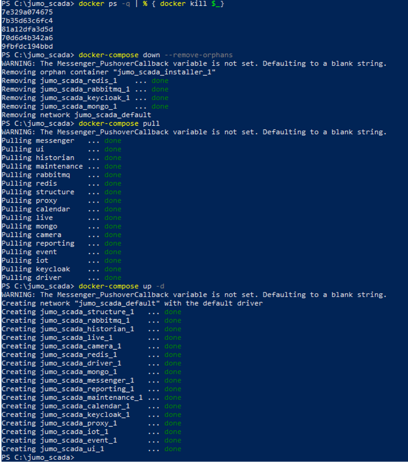Screen dimensions: 408x462
Task: Click the "docker-compose up -d" command
Action: (121, 286)
